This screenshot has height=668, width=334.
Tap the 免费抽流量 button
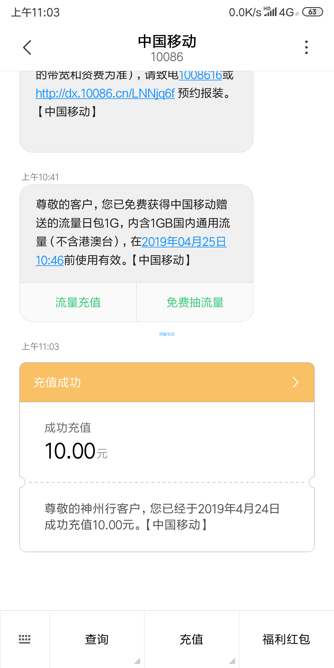point(195,302)
